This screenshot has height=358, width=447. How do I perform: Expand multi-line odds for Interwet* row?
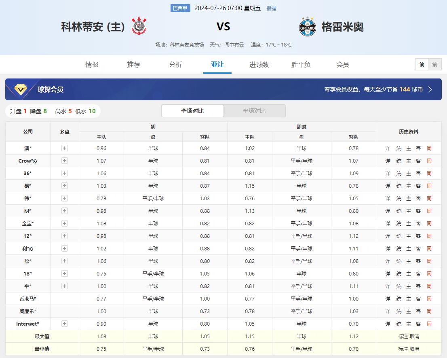click(x=65, y=324)
